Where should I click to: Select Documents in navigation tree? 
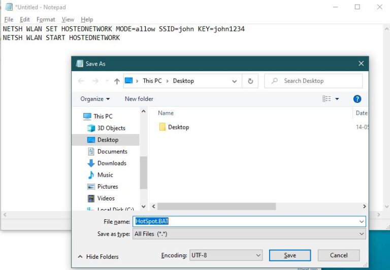click(x=112, y=151)
